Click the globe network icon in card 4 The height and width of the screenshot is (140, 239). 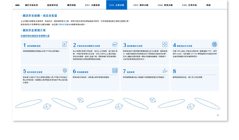214,44
